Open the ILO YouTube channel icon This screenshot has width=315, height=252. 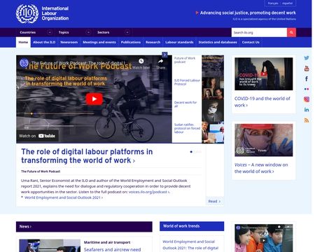pos(307,69)
